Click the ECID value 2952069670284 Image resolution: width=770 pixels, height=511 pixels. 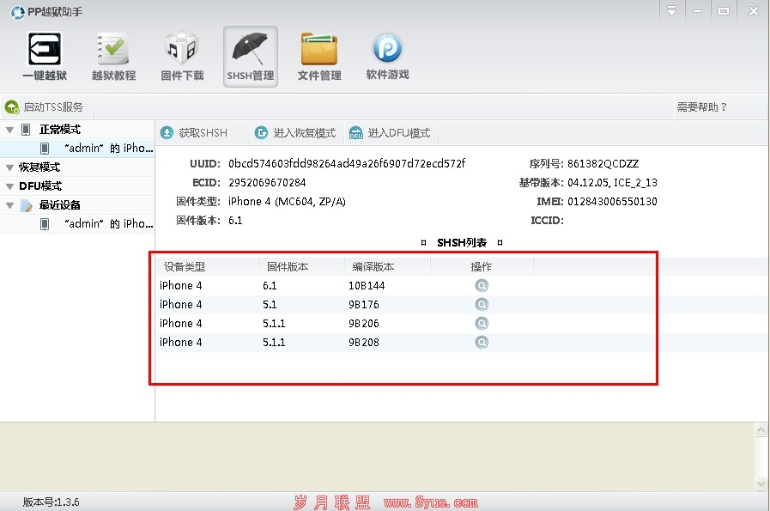click(x=267, y=182)
